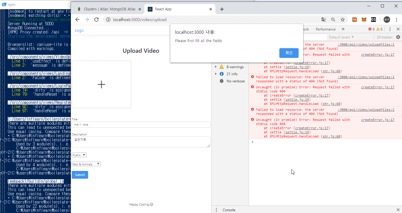This screenshot has height=213, width=402.
Task: Focus the Description textarea
Action: pyautogui.click(x=141, y=142)
